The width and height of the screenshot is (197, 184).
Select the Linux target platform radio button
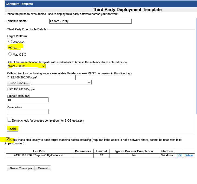pyautogui.click(x=10, y=48)
